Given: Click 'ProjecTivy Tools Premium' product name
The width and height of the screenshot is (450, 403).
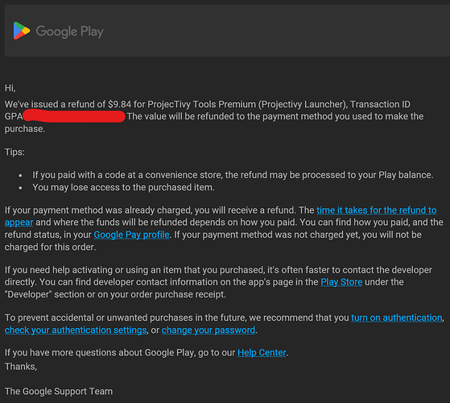Looking at the screenshot, I should tap(201, 104).
